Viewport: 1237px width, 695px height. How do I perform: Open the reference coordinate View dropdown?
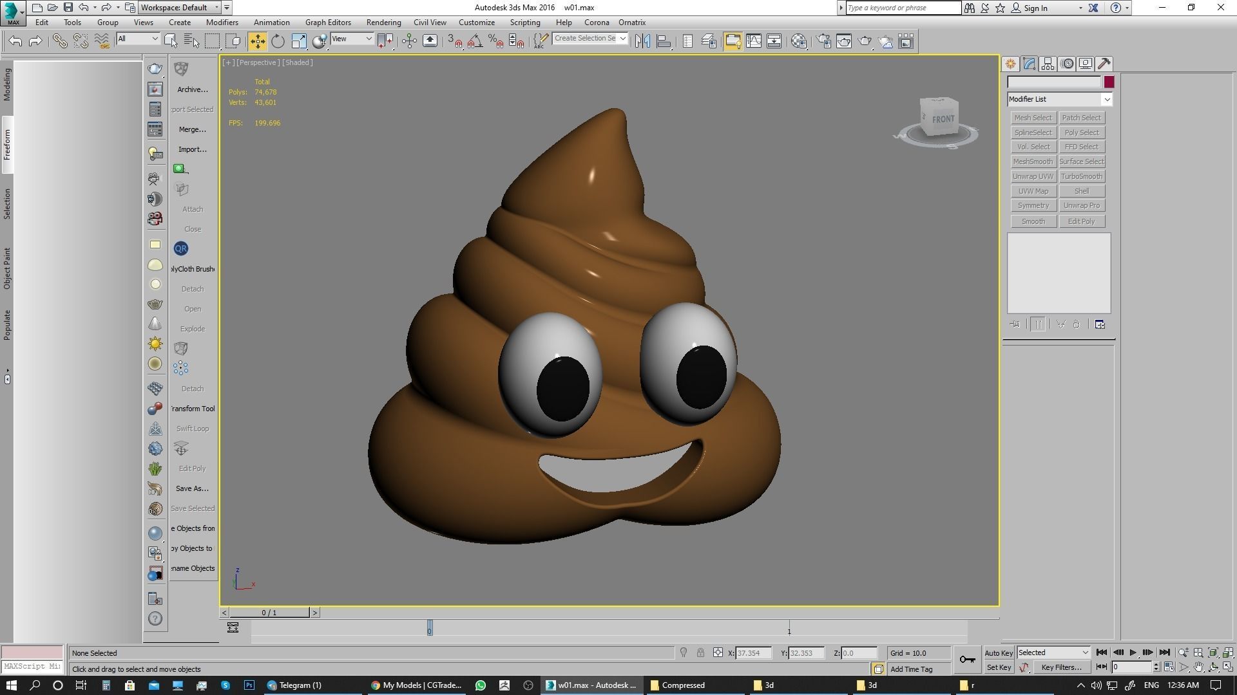click(352, 39)
